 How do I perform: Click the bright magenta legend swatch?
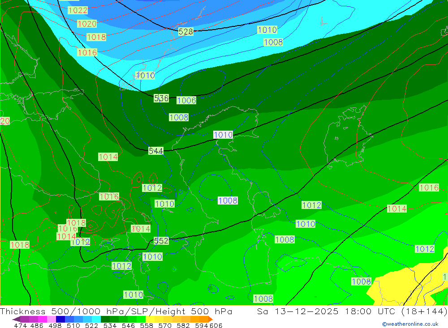pyautogui.click(x=43, y=319)
